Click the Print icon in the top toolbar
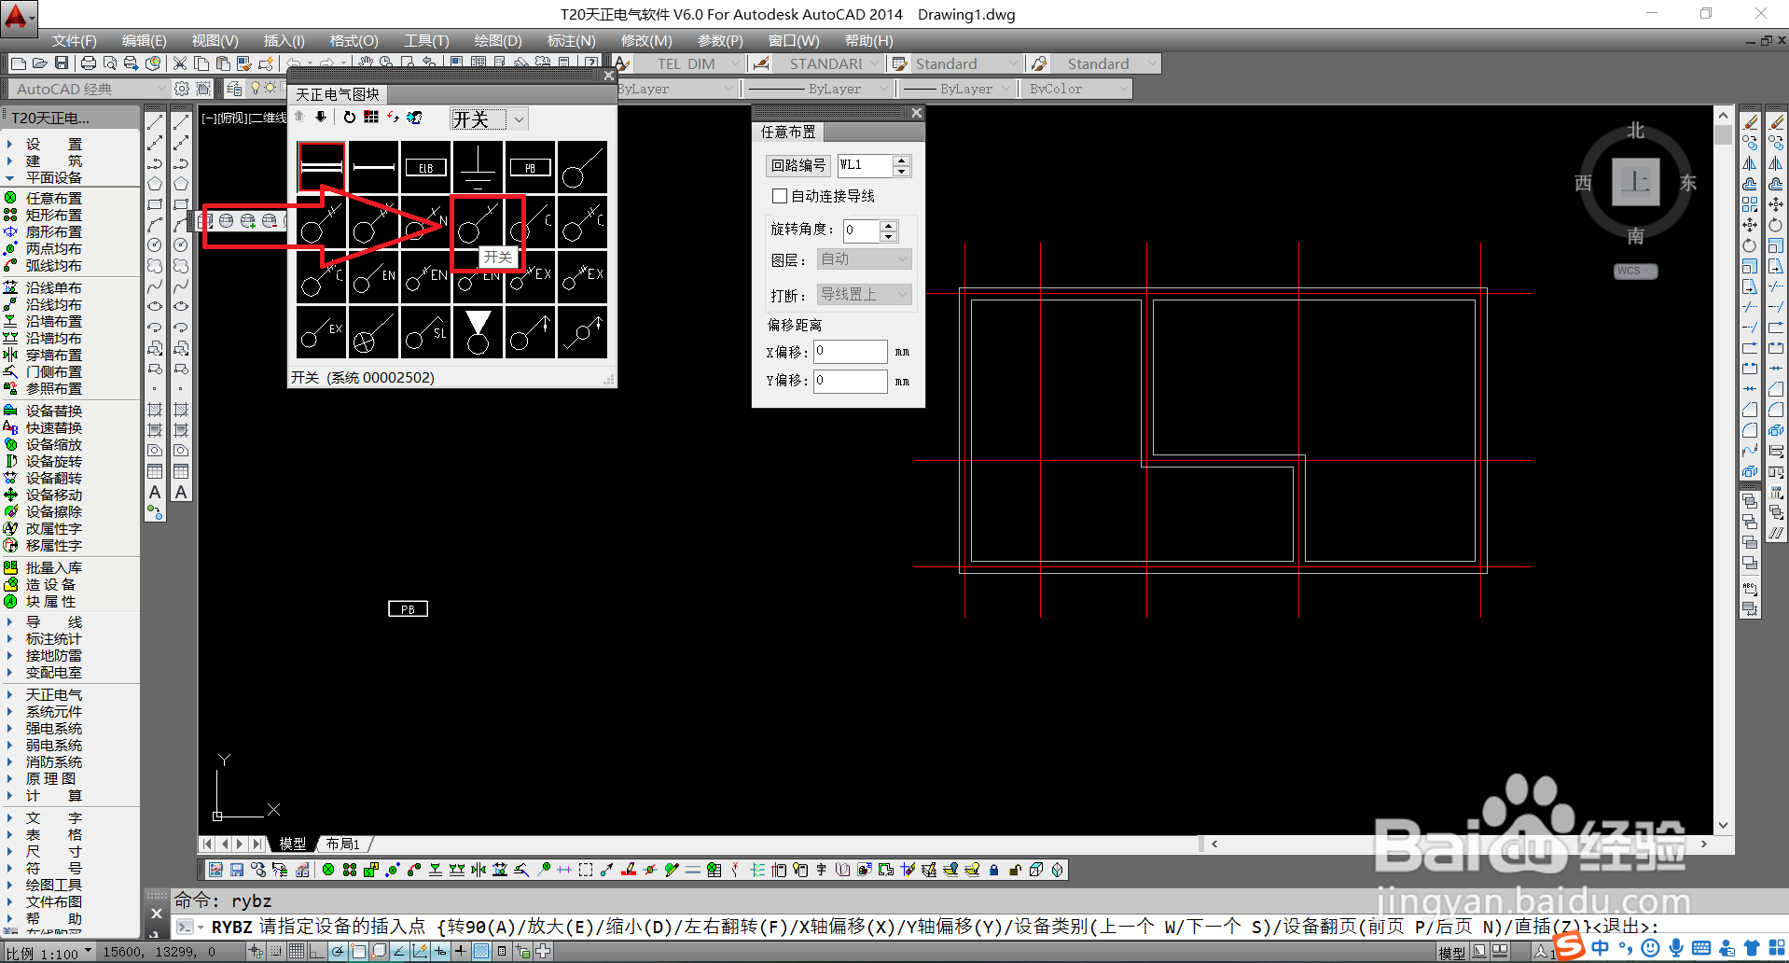The image size is (1789, 963). click(89, 63)
